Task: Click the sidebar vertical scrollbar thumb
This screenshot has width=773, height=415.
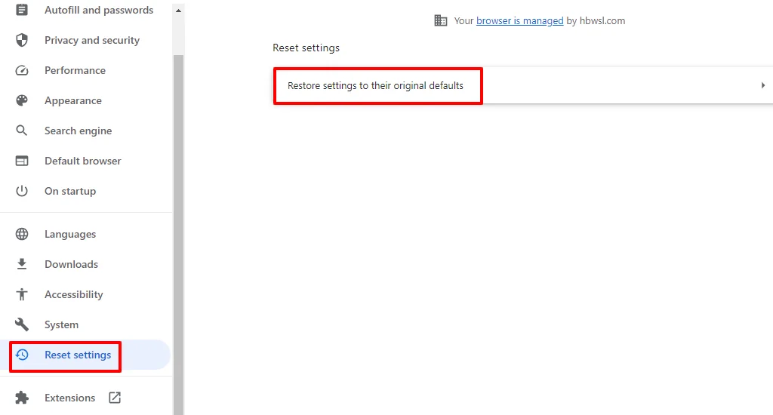Action: coord(178,235)
